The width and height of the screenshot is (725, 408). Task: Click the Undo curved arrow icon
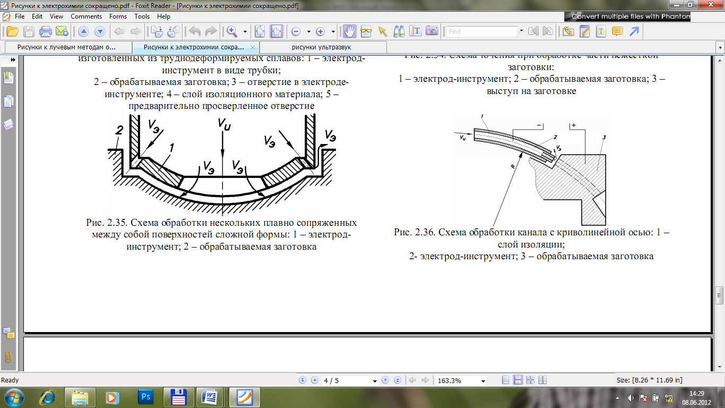195,31
